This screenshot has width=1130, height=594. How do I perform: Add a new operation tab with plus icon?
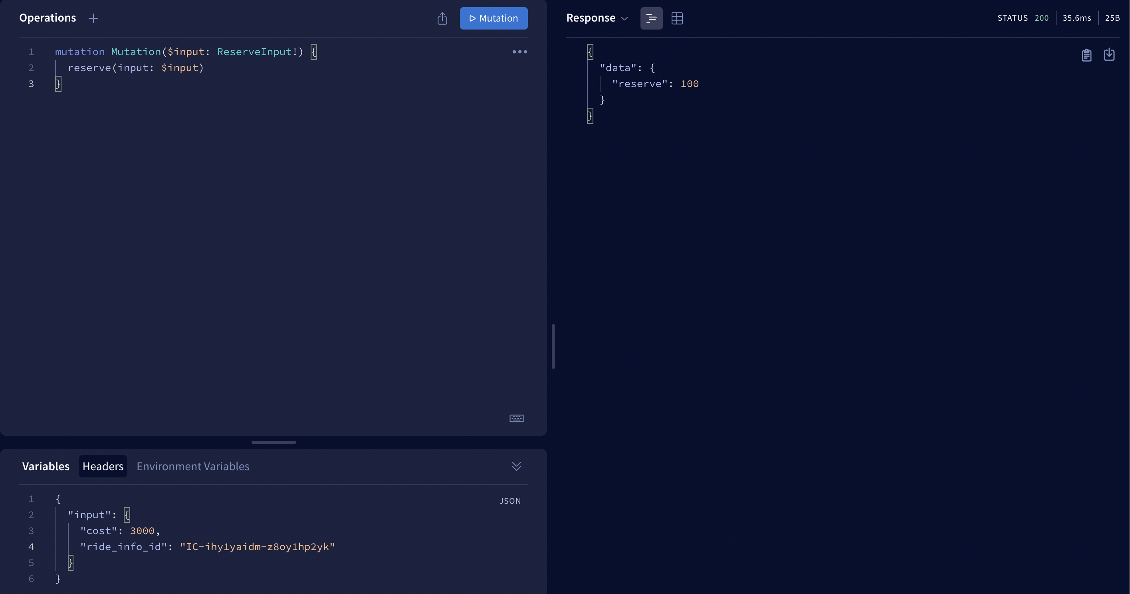point(93,18)
